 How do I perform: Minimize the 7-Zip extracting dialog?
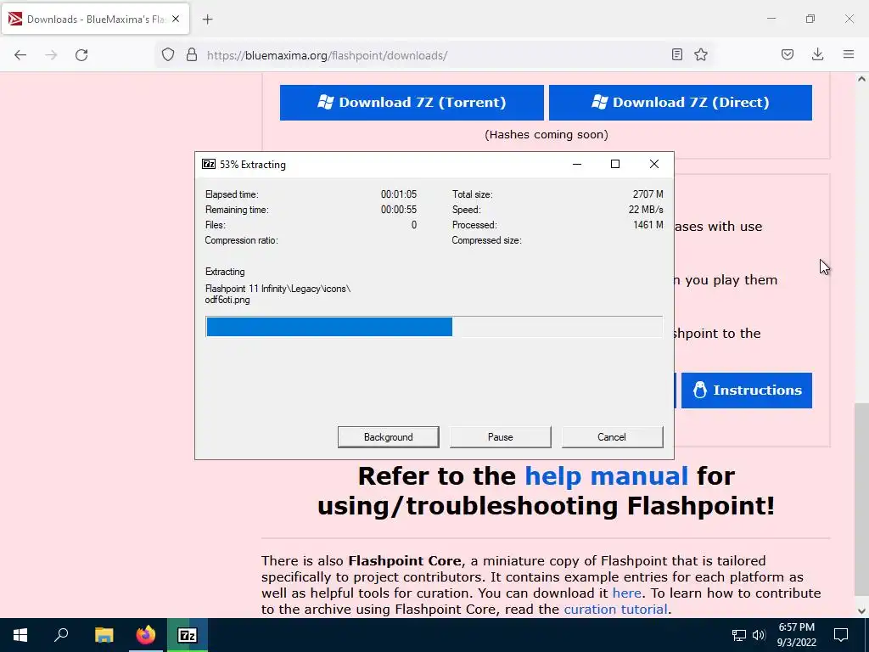coord(577,164)
